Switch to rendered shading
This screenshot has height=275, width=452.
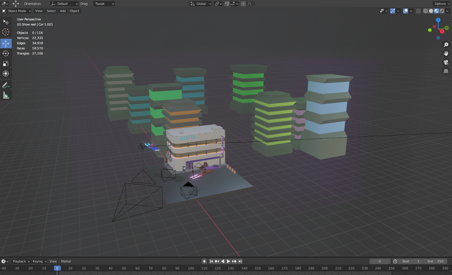pos(442,11)
